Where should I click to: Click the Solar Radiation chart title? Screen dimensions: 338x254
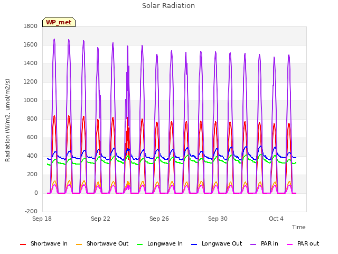click(x=168, y=6)
